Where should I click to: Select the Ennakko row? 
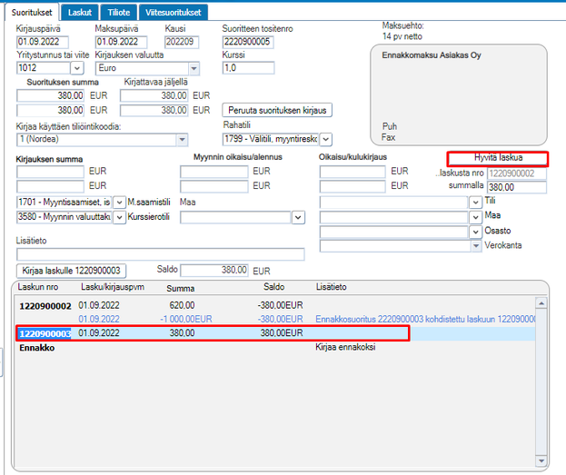[x=274, y=348]
